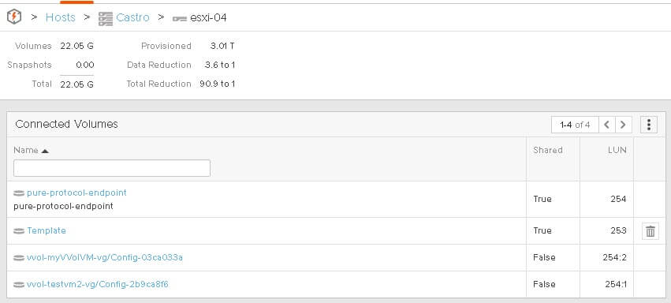Open vvol-myVVolVM-vg/Config-03ca033a volume

pos(105,258)
